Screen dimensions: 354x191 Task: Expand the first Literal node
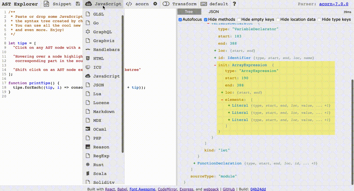(x=229, y=105)
